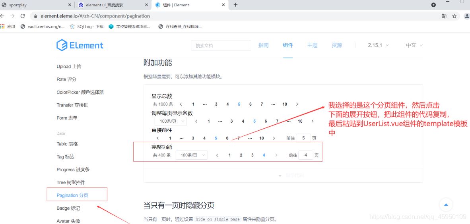Close the Element component tab
Viewport: 470px width, 224px height.
point(223,5)
